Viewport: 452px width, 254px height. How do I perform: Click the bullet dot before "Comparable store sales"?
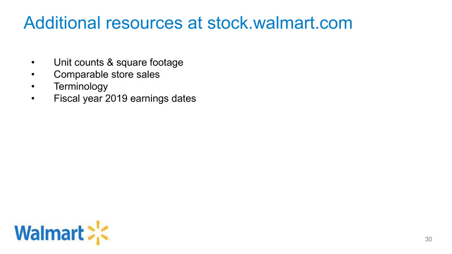(33, 75)
